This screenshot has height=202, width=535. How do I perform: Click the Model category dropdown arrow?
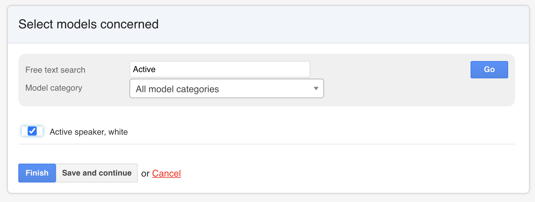click(x=316, y=89)
